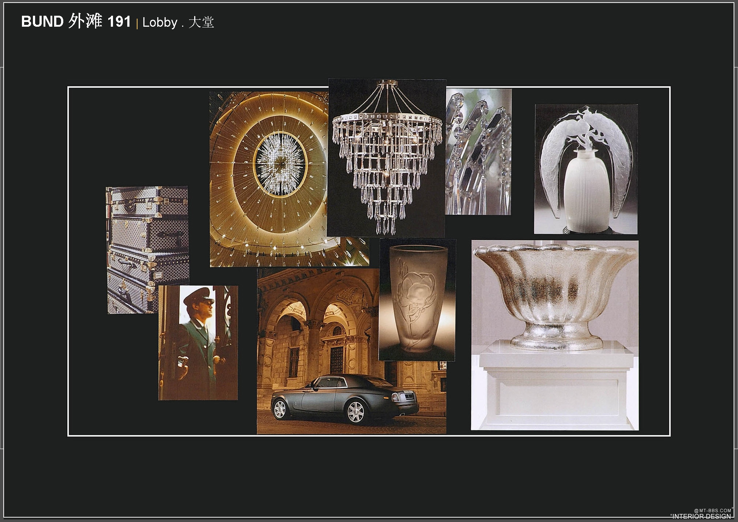
Task: Select the crystal pendants close-up image
Action: (478, 151)
